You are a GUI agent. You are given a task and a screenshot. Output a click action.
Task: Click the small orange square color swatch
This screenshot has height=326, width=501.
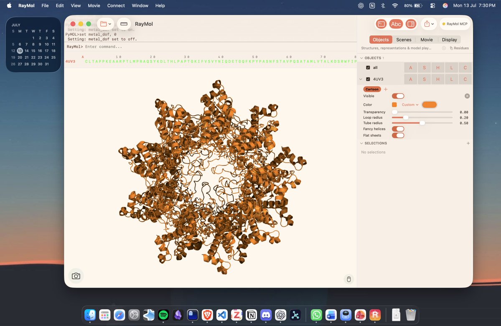click(394, 105)
